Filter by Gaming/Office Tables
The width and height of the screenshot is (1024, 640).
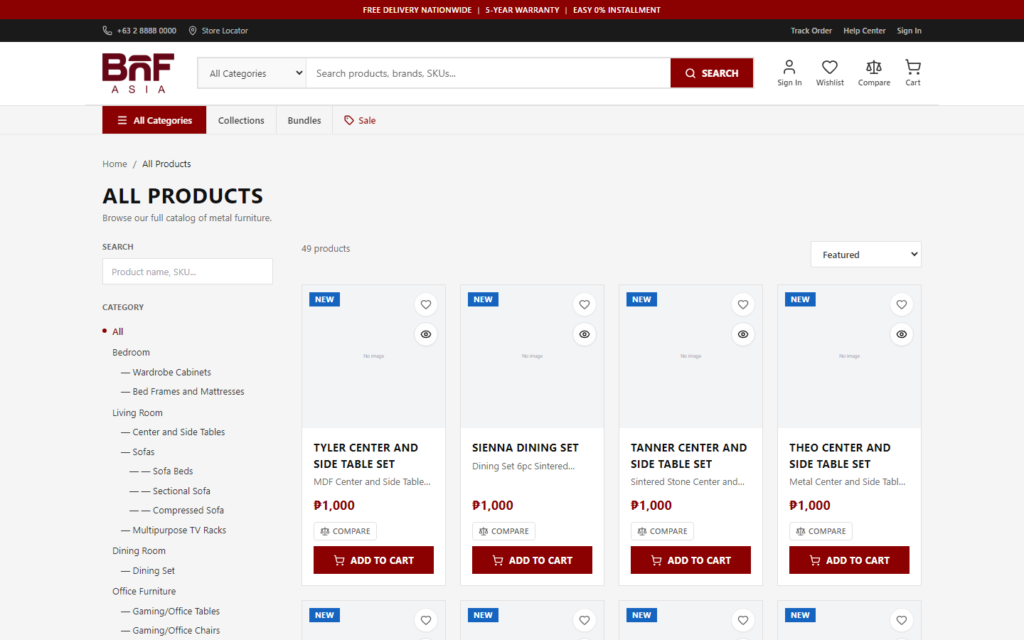pyautogui.click(x=171, y=611)
